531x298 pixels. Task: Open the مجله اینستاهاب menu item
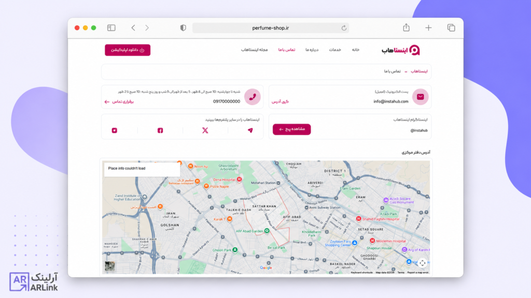tap(254, 50)
